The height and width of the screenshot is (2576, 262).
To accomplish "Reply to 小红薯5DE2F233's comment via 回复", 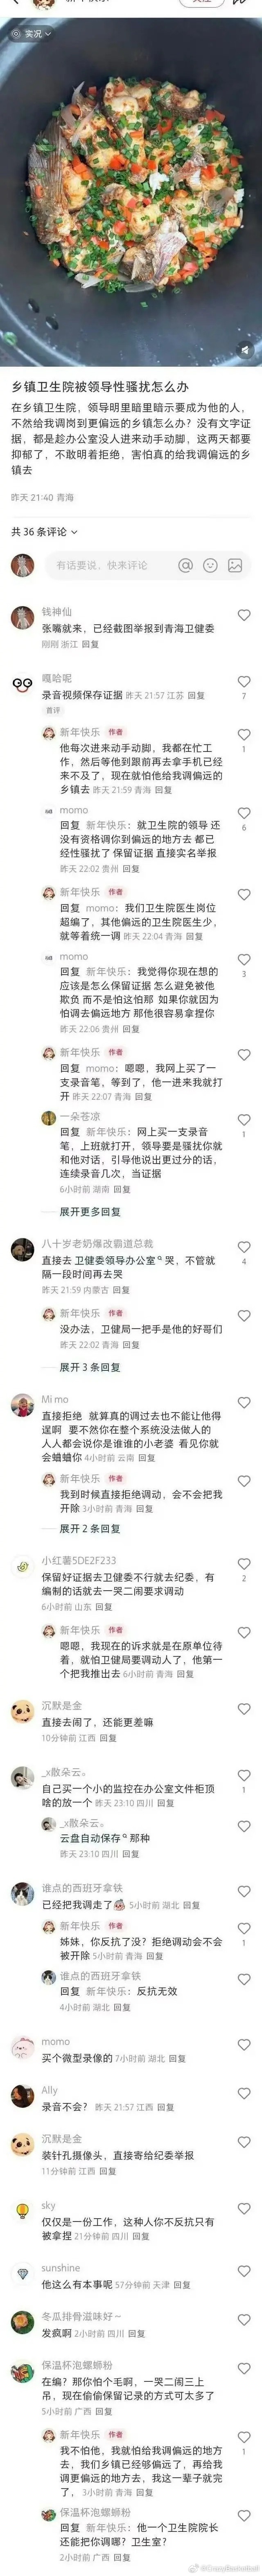I will 103,1606.
